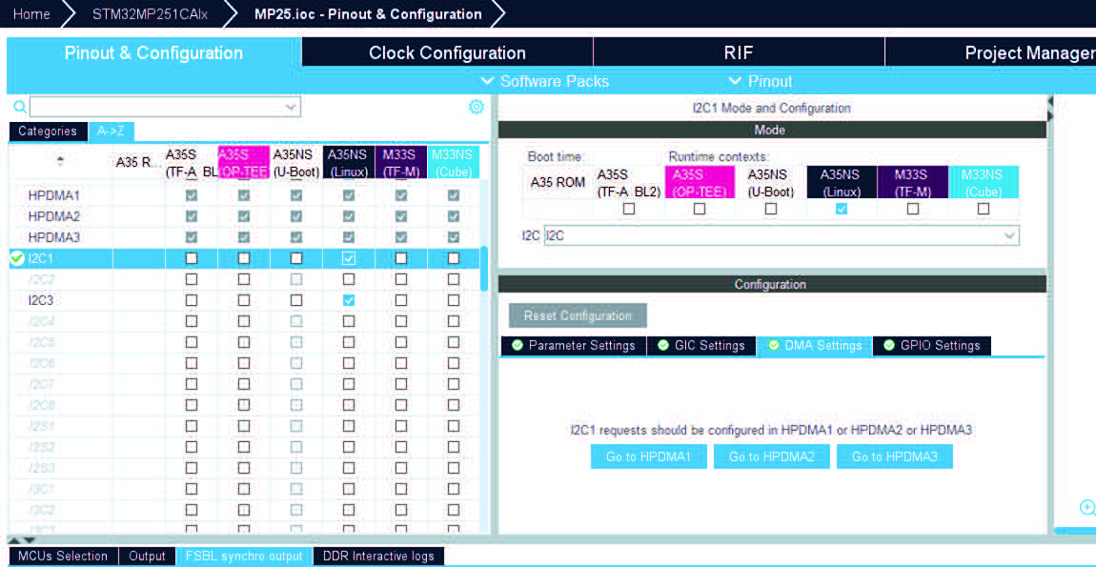Click the collapse arrows above MCUs Selection
This screenshot has width=1096, height=567.
[x=20, y=540]
